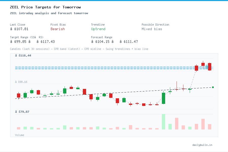228x152 pixels.
Task: Click the 'Mixed bias' direction value
Action: (152, 29)
